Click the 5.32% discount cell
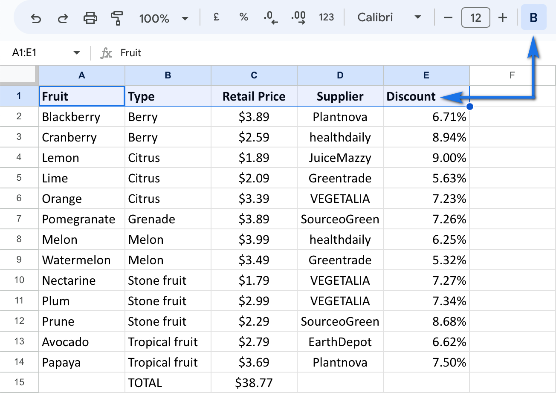The width and height of the screenshot is (556, 393). (426, 260)
